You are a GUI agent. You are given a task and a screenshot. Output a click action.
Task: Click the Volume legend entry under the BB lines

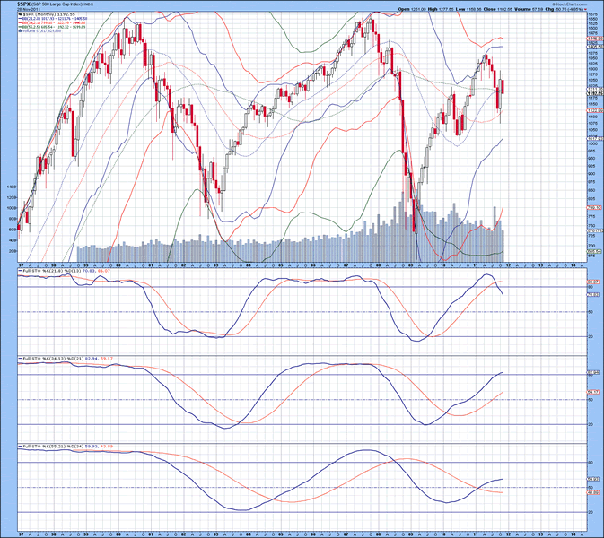click(40, 31)
